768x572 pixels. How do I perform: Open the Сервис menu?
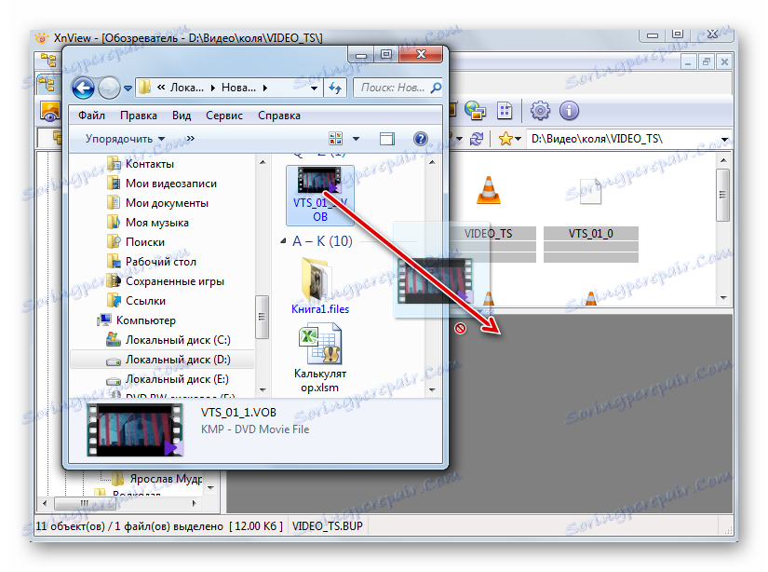pyautogui.click(x=223, y=116)
